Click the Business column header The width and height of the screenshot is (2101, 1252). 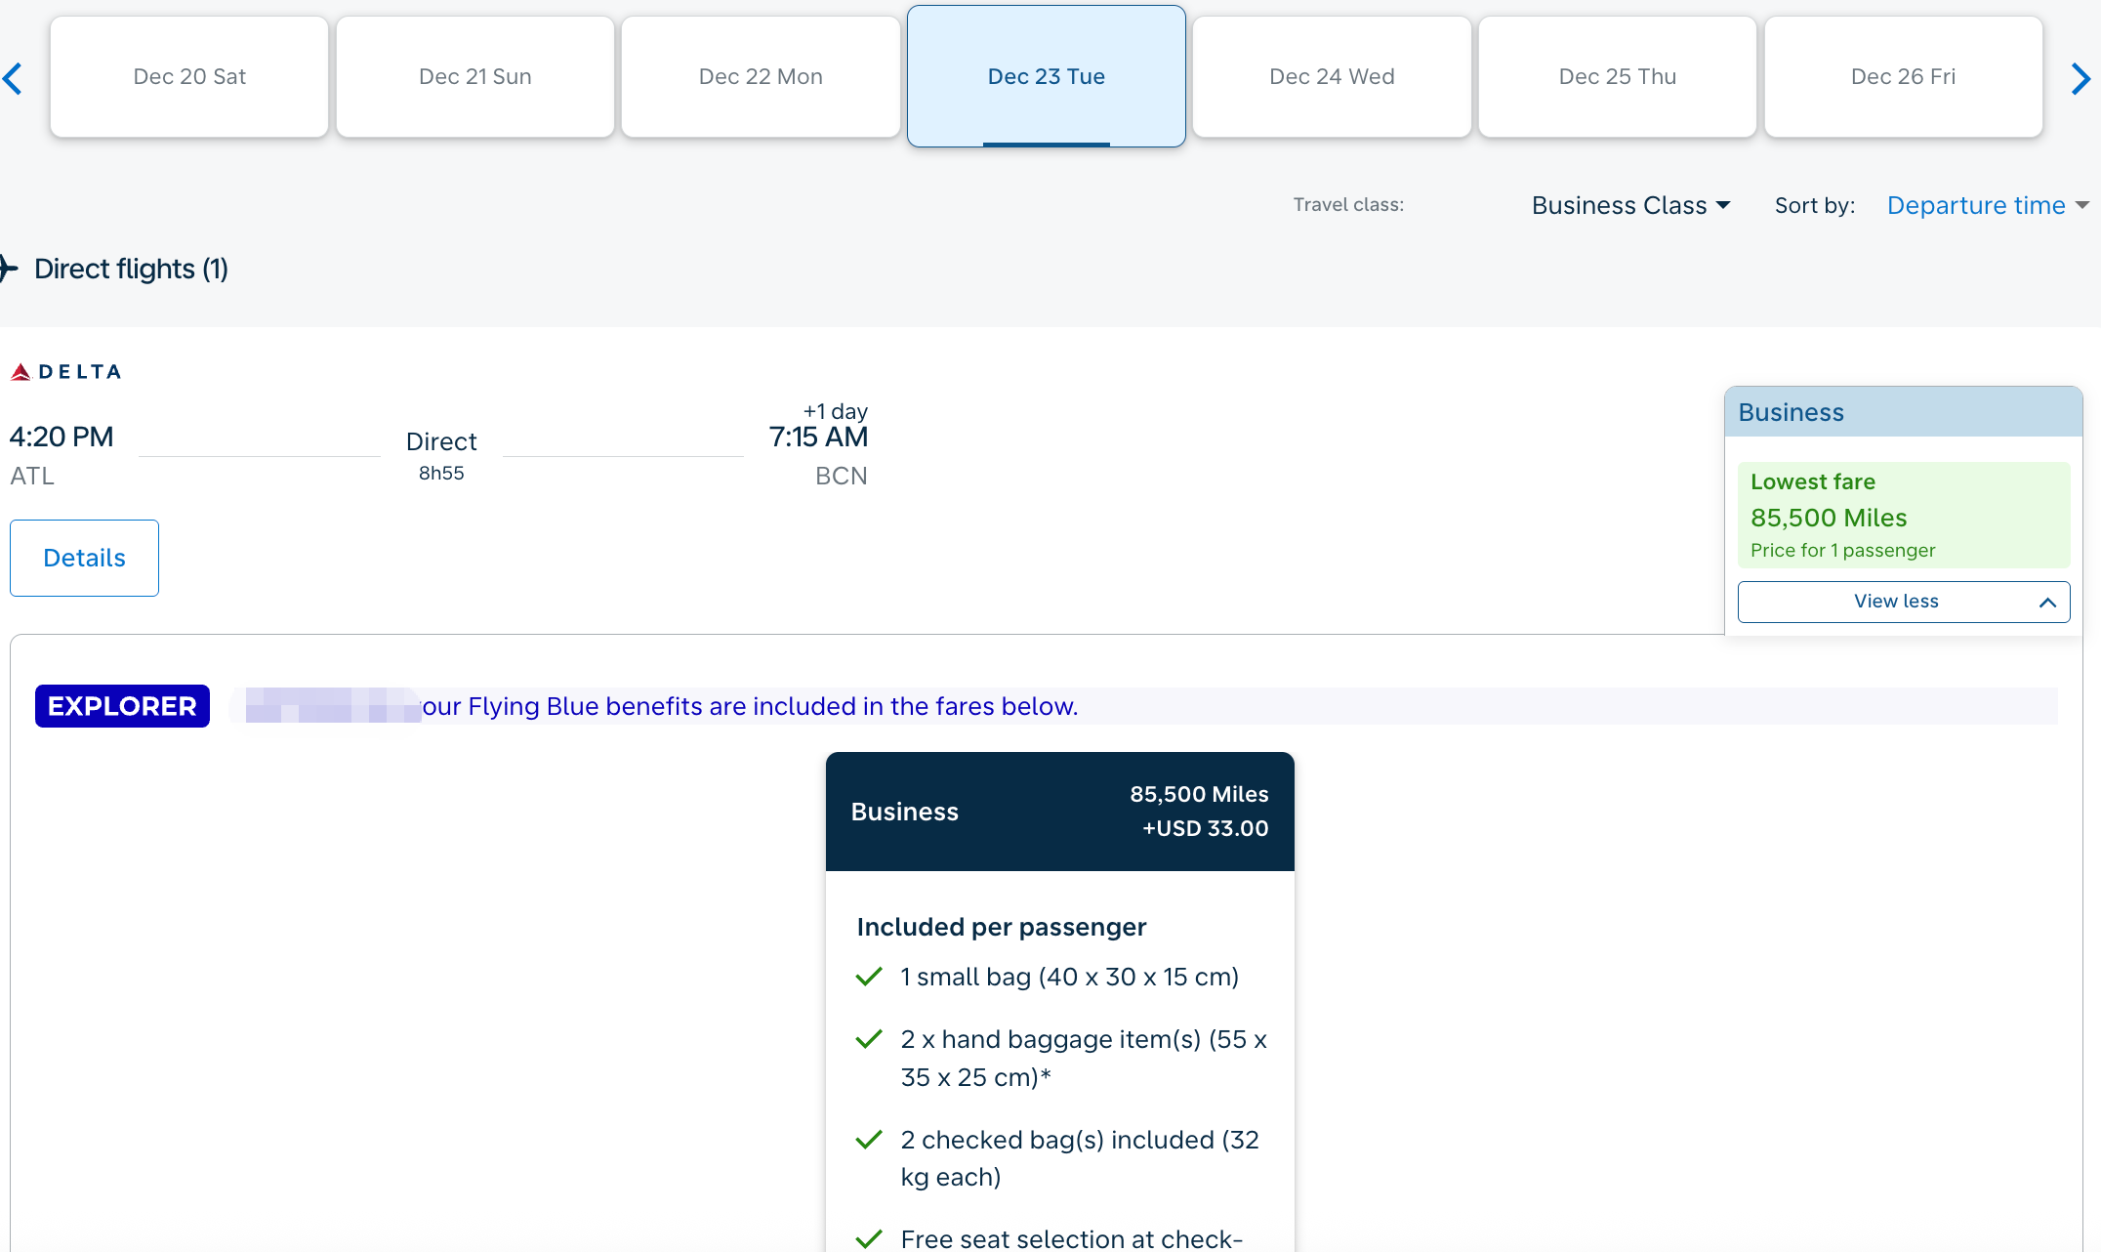[x=1904, y=412]
